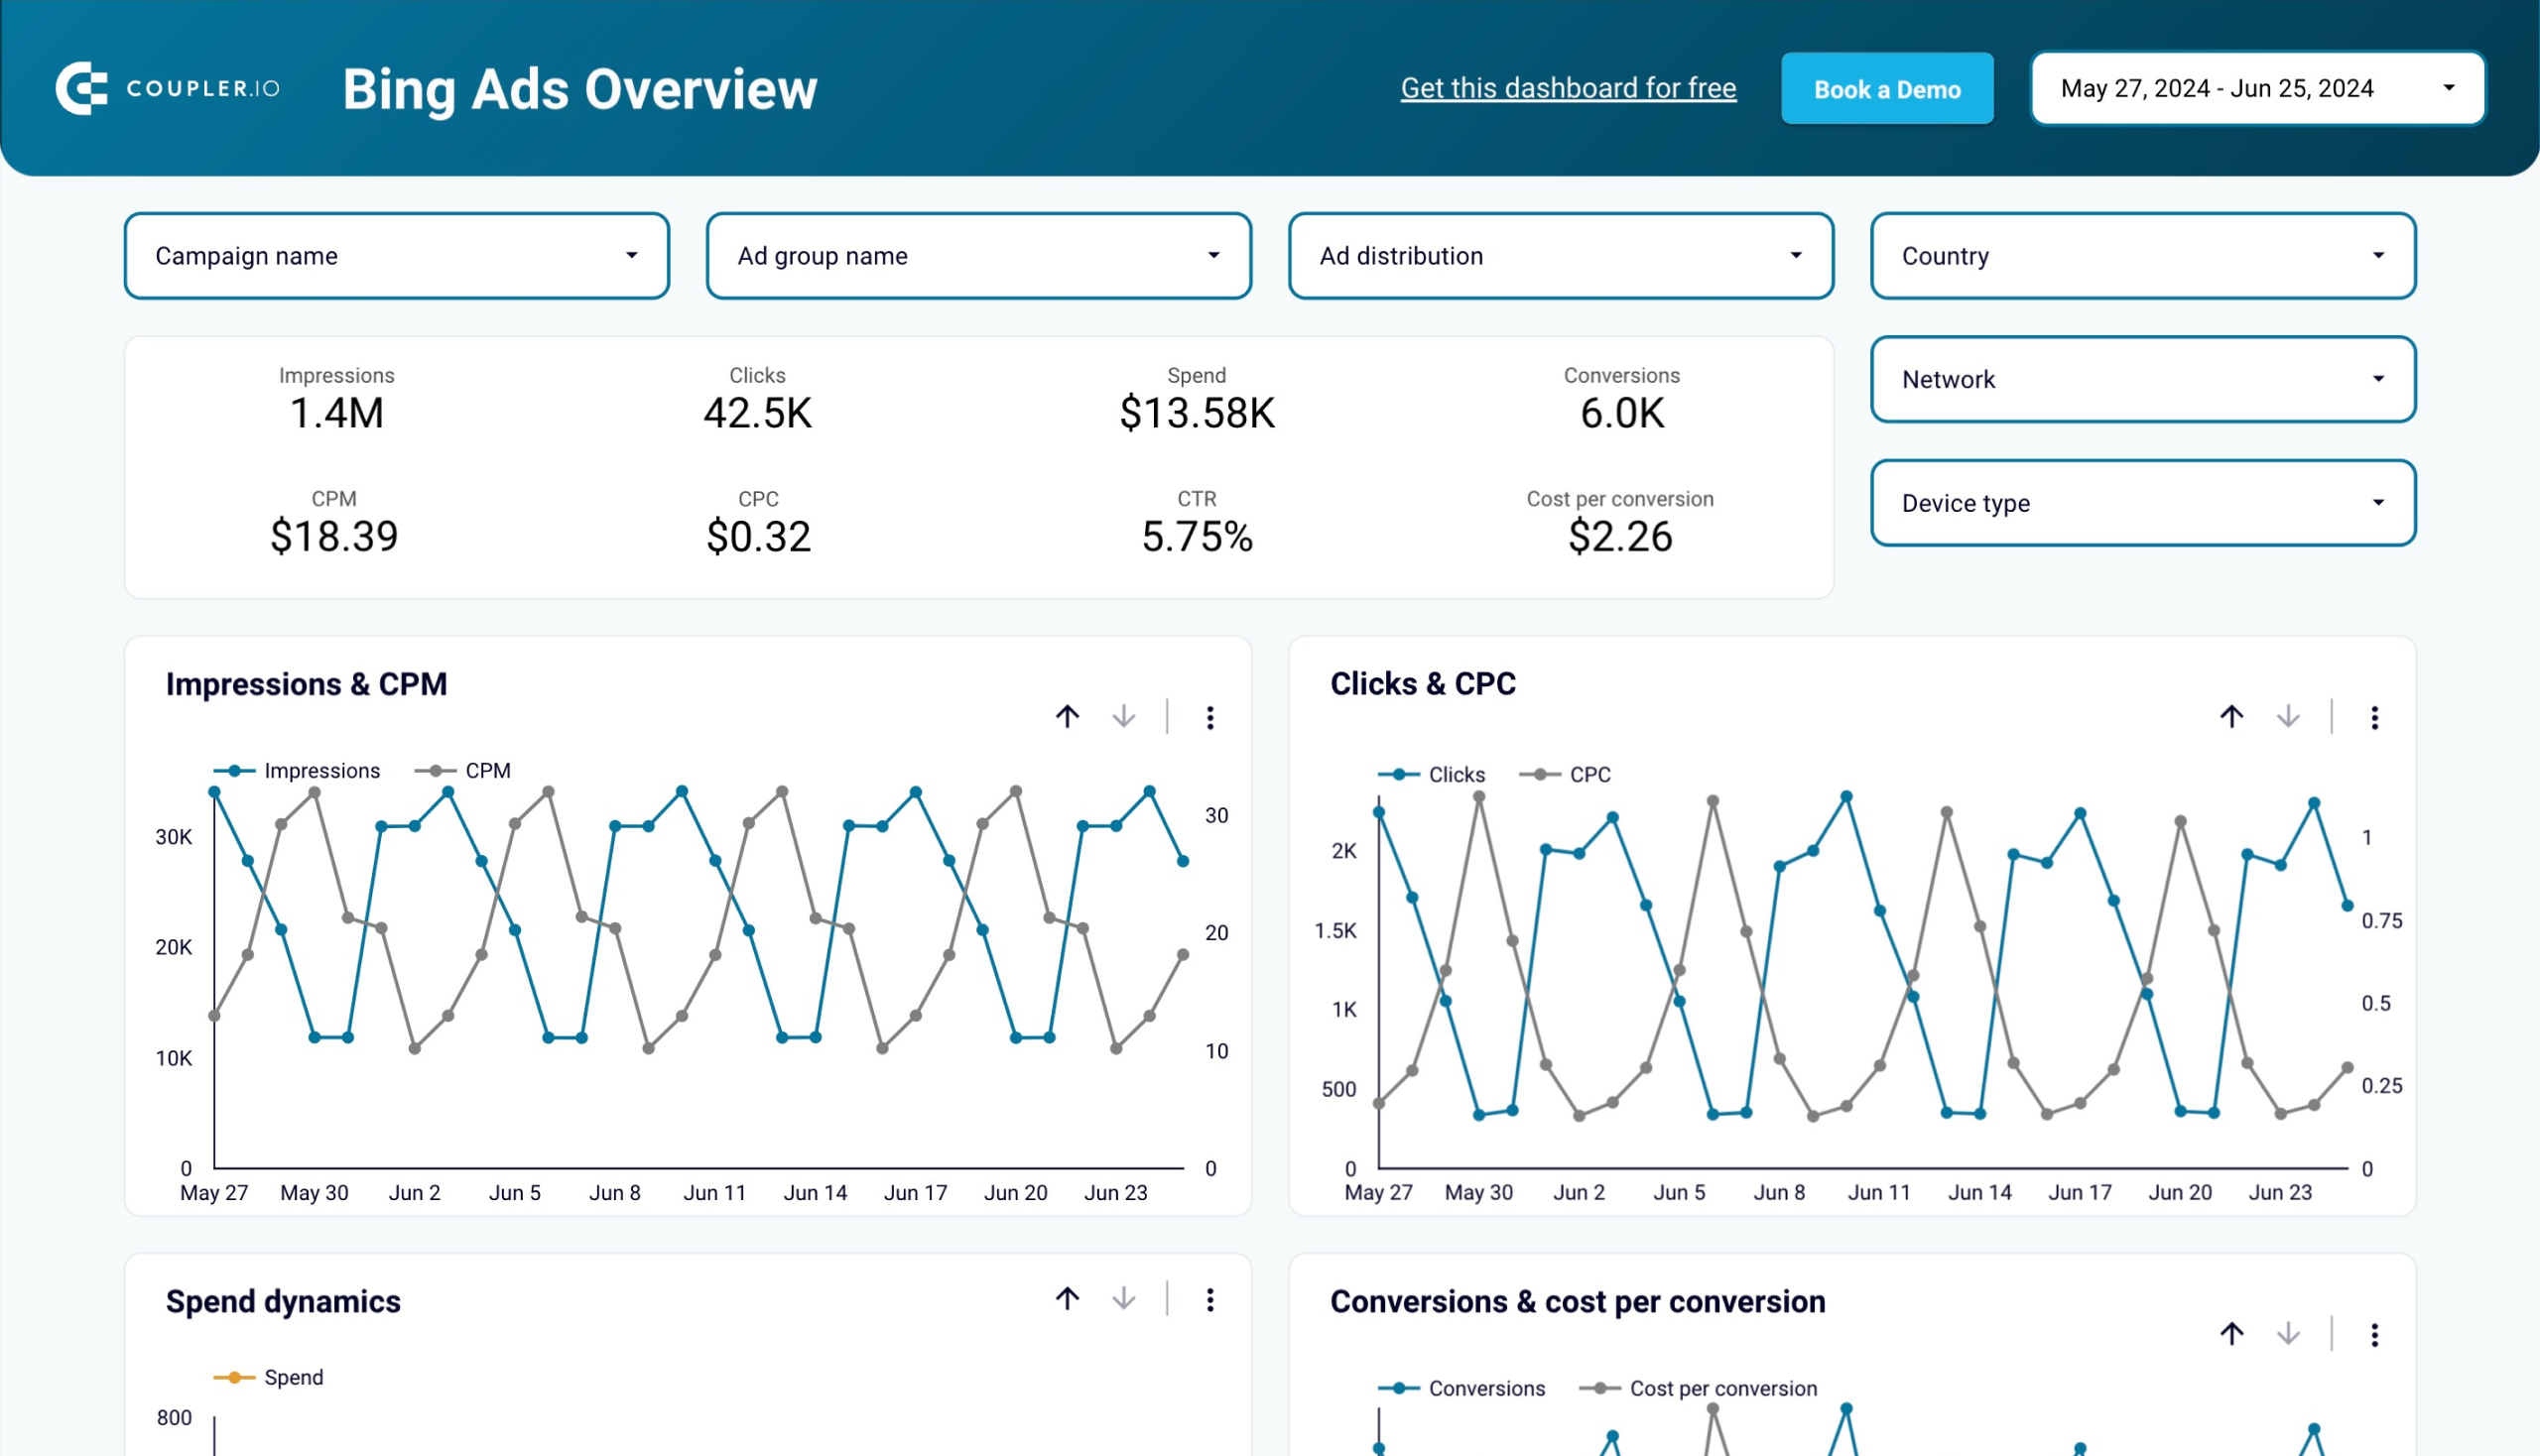Click the down sort arrow on Conversions chart
Viewport: 2540px width, 1456px height.
2289,1334
